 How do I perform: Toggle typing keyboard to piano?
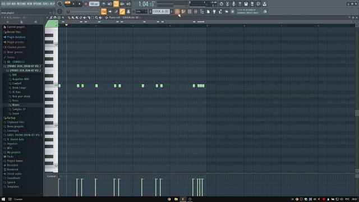104,11
